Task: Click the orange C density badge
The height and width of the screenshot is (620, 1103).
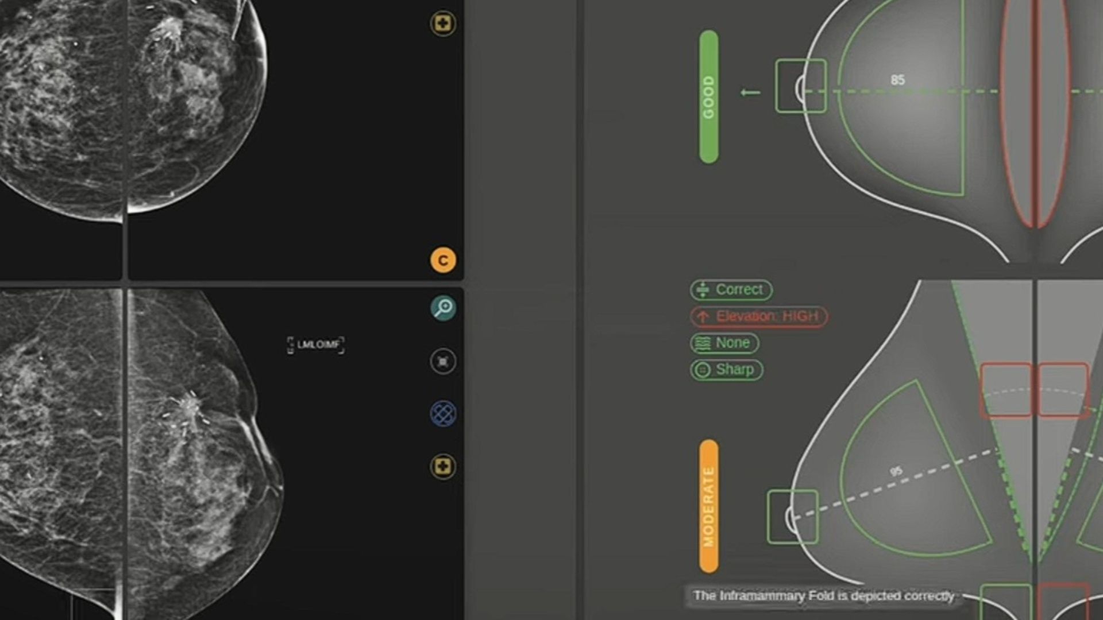Action: point(443,261)
